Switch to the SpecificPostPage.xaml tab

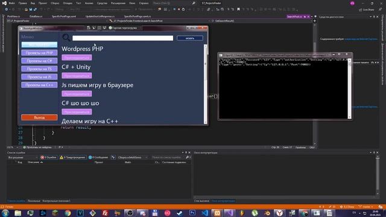pos(64,16)
